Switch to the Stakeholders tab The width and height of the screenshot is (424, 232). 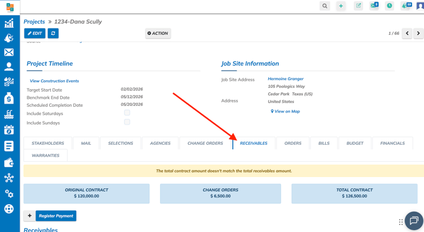click(48, 143)
